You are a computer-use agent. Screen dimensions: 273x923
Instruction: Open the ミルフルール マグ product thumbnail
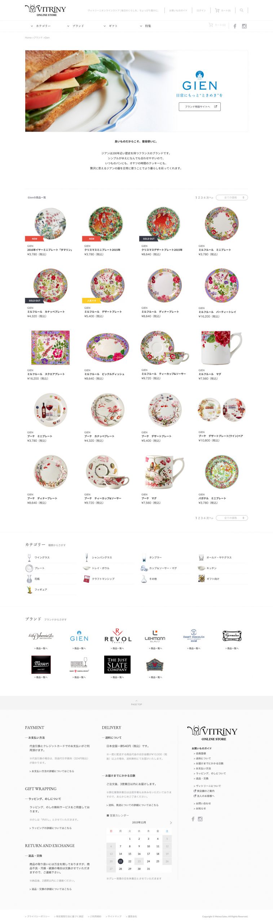pos(221,348)
